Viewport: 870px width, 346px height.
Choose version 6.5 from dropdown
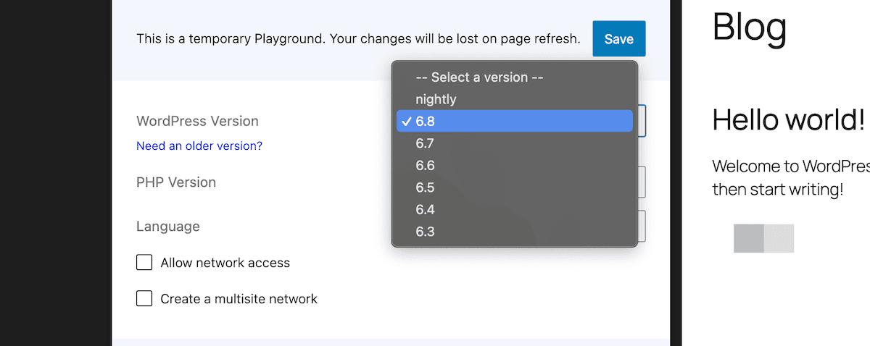click(515, 187)
